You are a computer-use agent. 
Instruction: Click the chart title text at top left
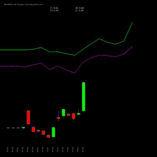23,5
